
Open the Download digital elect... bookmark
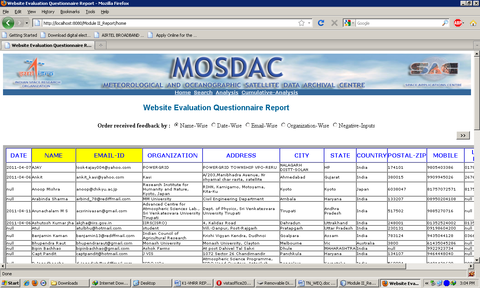click(66, 35)
